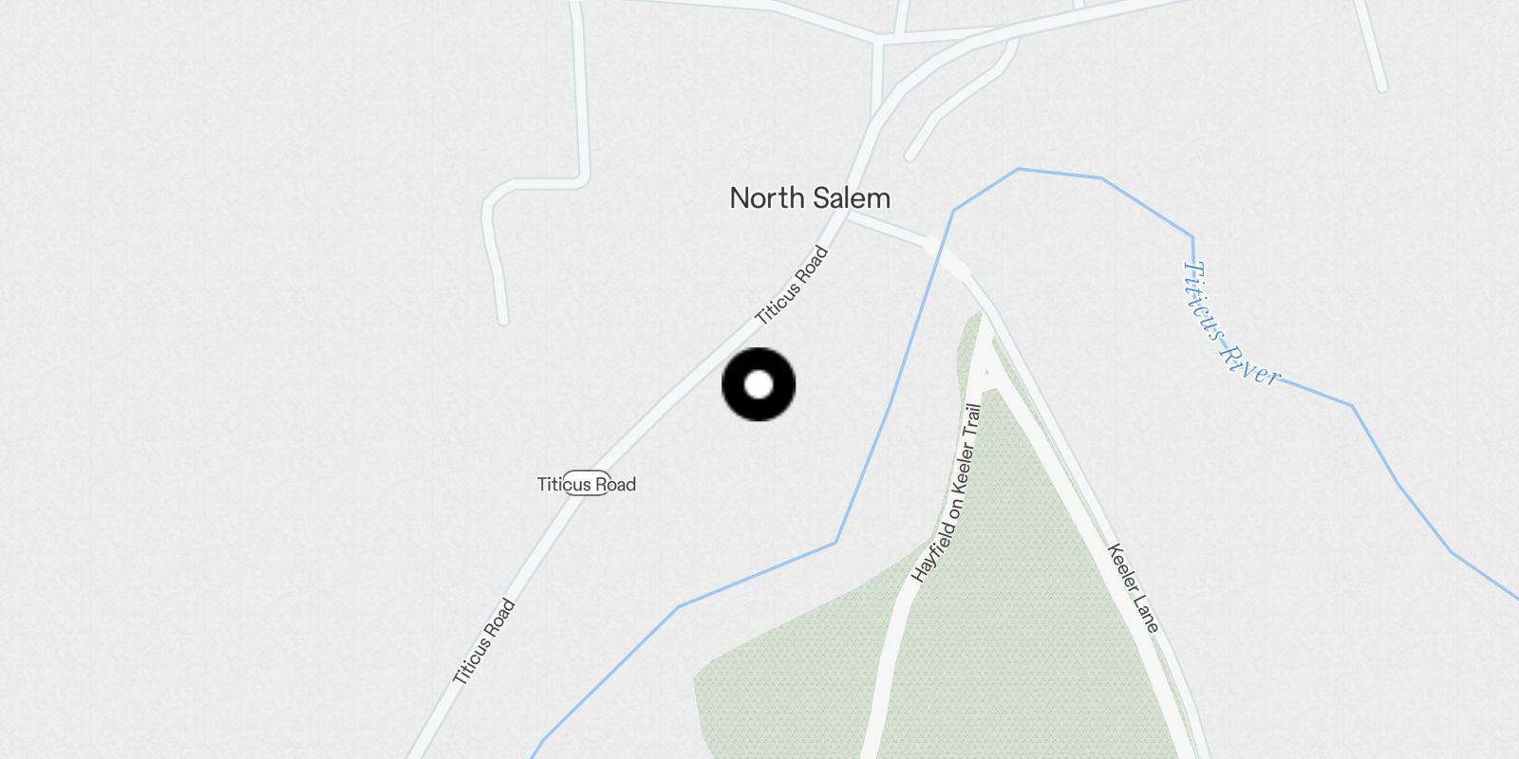Click the Keeler Lane street label
This screenshot has width=1519, height=759.
[1134, 588]
